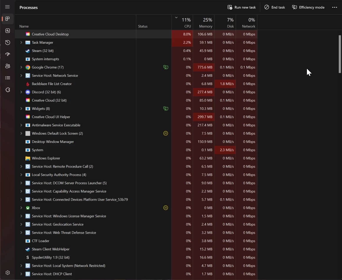Click the 775.6 MB memory cell
Image resolution: width=342 pixels, height=280 pixels.
tap(204, 67)
